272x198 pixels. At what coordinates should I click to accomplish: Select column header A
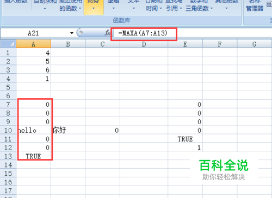pyautogui.click(x=33, y=44)
